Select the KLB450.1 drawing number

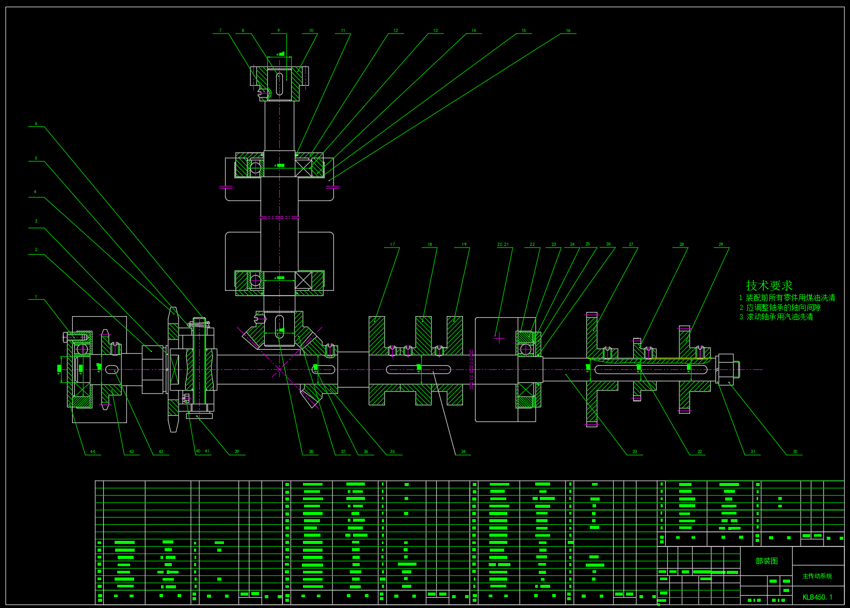pyautogui.click(x=817, y=597)
